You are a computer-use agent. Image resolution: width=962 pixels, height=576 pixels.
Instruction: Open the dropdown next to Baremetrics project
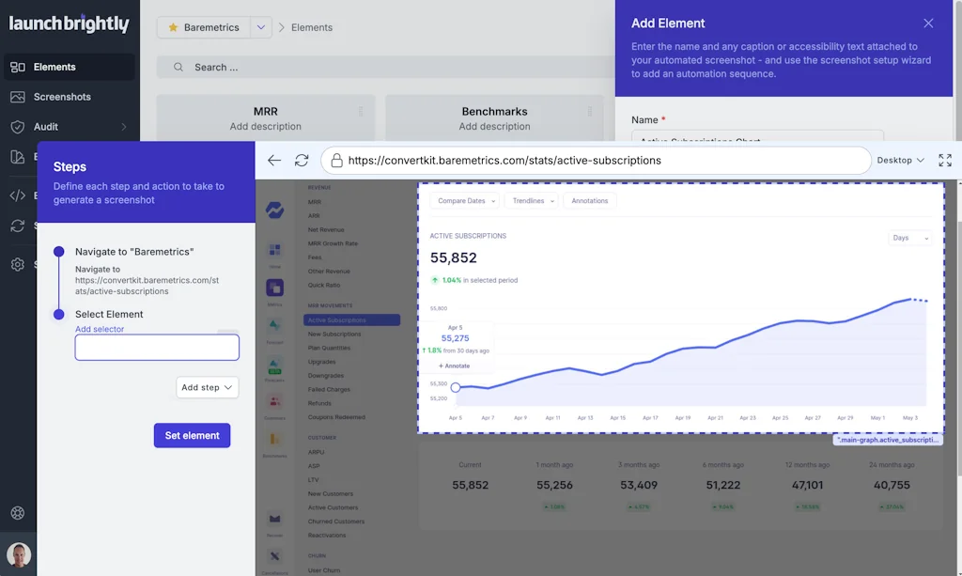[x=261, y=27]
